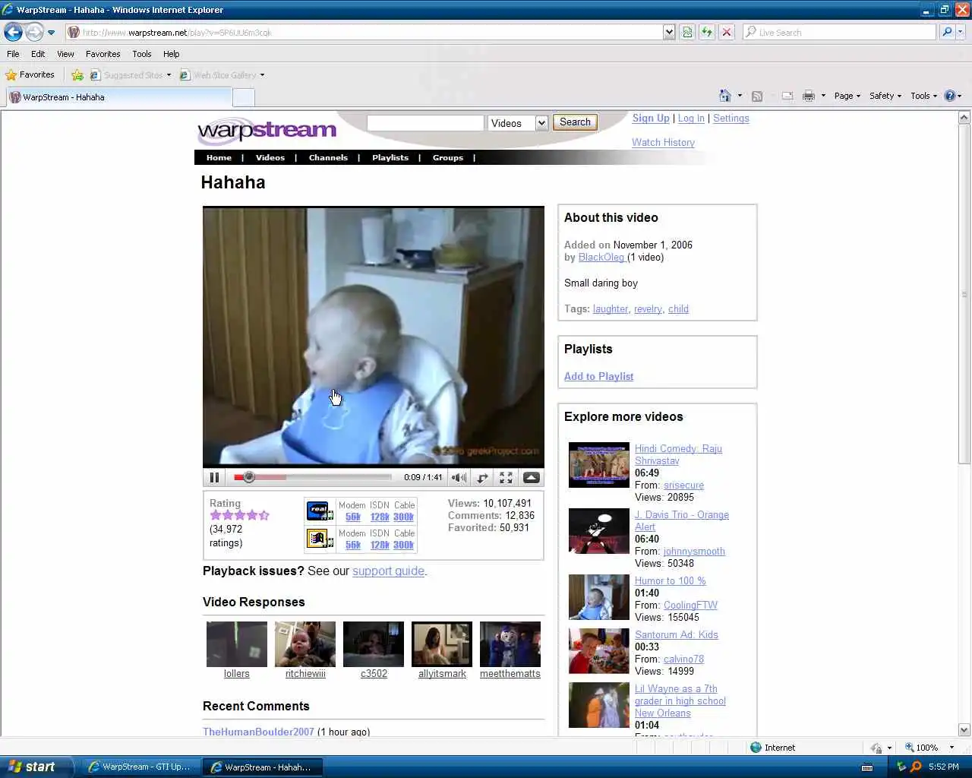The image size is (972, 778).
Task: Click the laughter tag
Action: pos(611,309)
